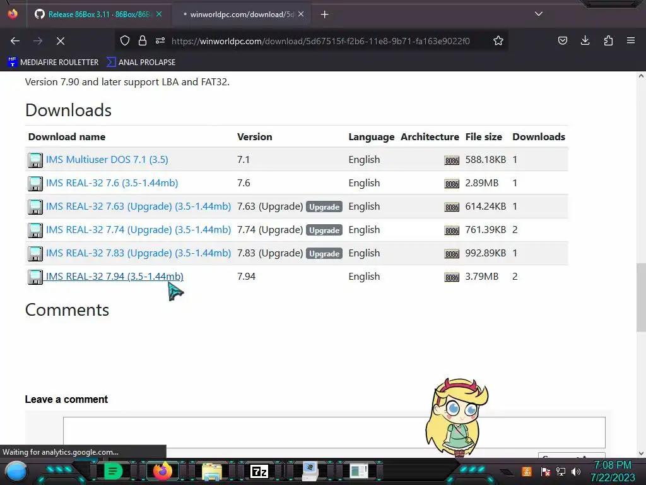Go back to the previous page

click(x=15, y=41)
